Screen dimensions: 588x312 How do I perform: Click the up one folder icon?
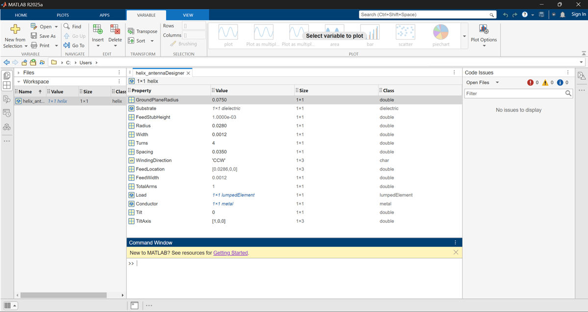coord(24,62)
